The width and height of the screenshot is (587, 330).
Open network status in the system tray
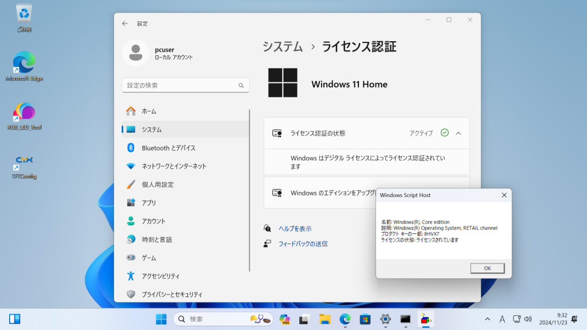[516, 319]
